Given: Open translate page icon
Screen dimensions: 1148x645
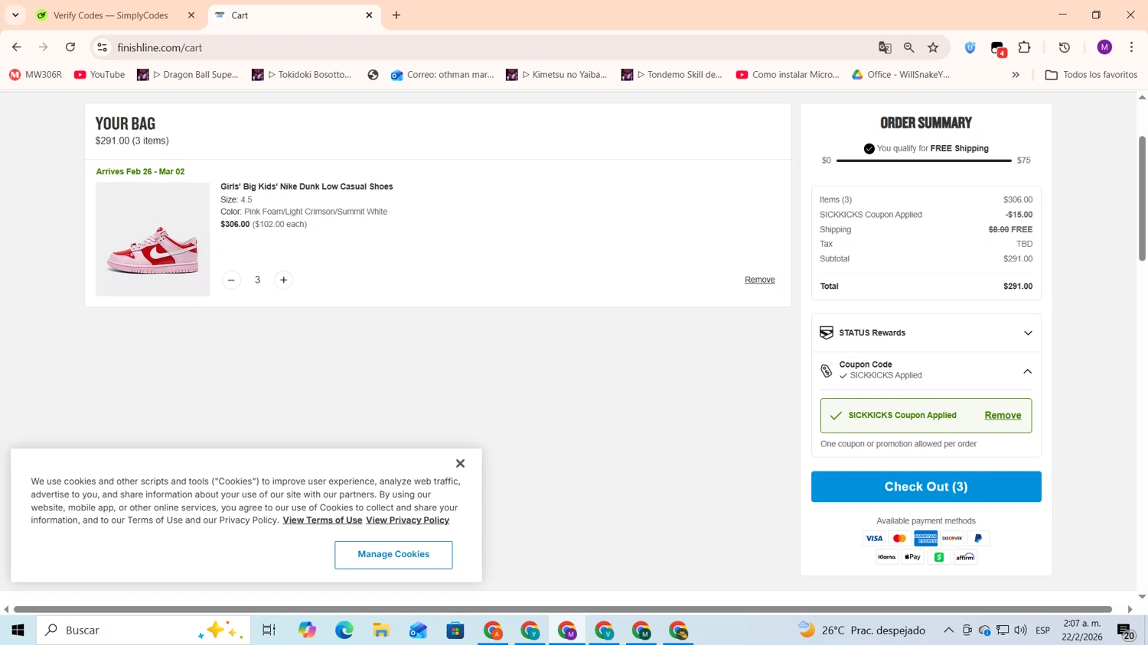Looking at the screenshot, I should coord(885,47).
